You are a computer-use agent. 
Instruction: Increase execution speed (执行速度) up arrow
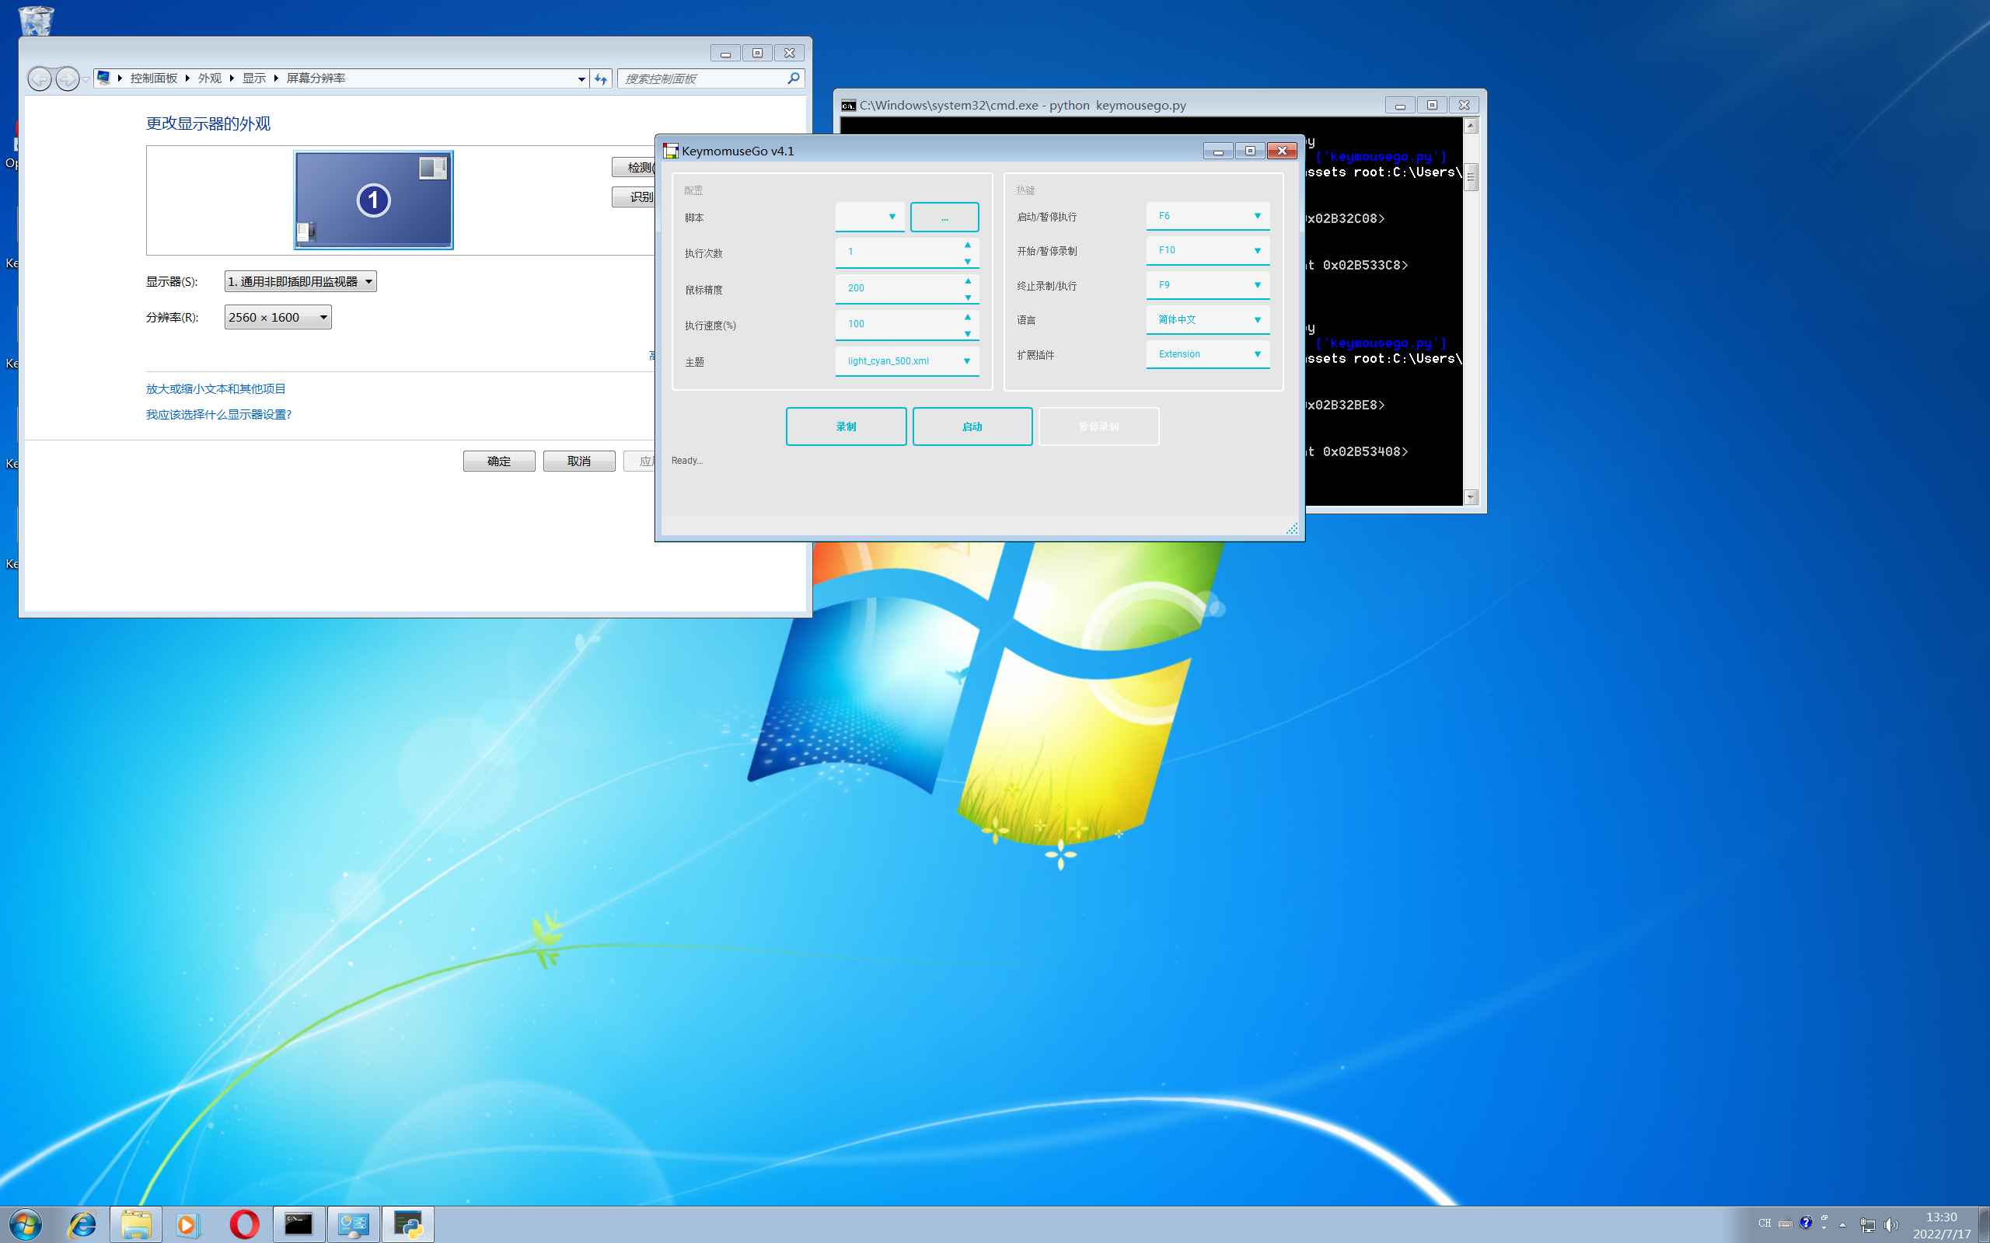coord(967,317)
